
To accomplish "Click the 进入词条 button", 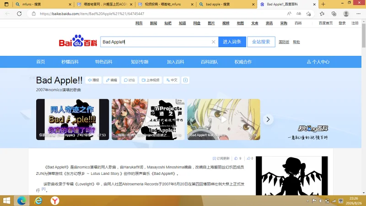I will (x=232, y=42).
